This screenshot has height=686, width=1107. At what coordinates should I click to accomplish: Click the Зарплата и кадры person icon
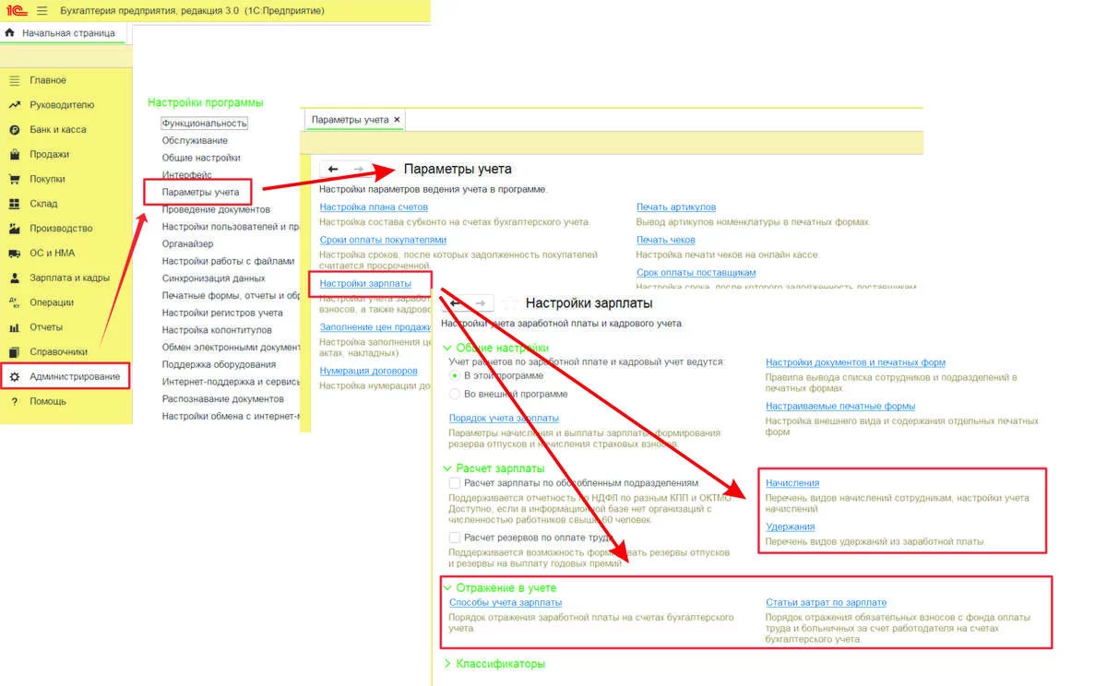point(14,278)
